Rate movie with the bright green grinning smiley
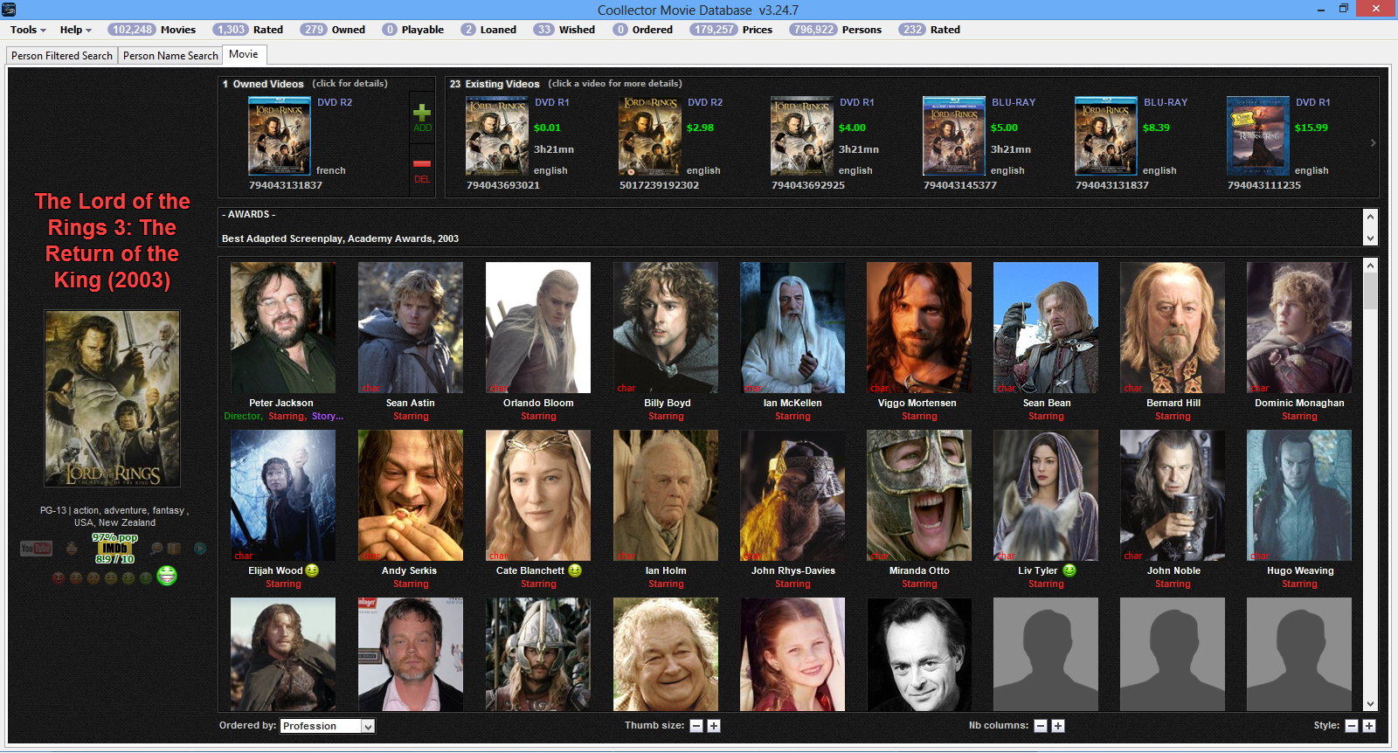Image resolution: width=1398 pixels, height=753 pixels. click(x=167, y=576)
